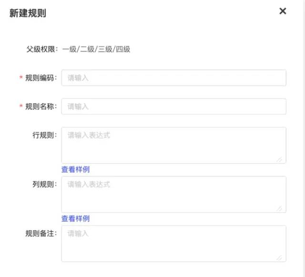Click the 行规则 textarea resize handle
This screenshot has width=305, height=277.
[279, 159]
